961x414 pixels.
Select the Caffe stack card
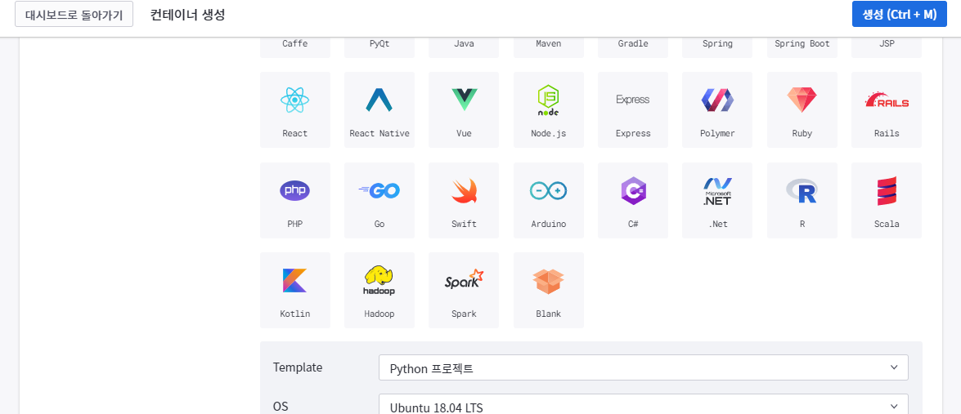pyautogui.click(x=294, y=47)
